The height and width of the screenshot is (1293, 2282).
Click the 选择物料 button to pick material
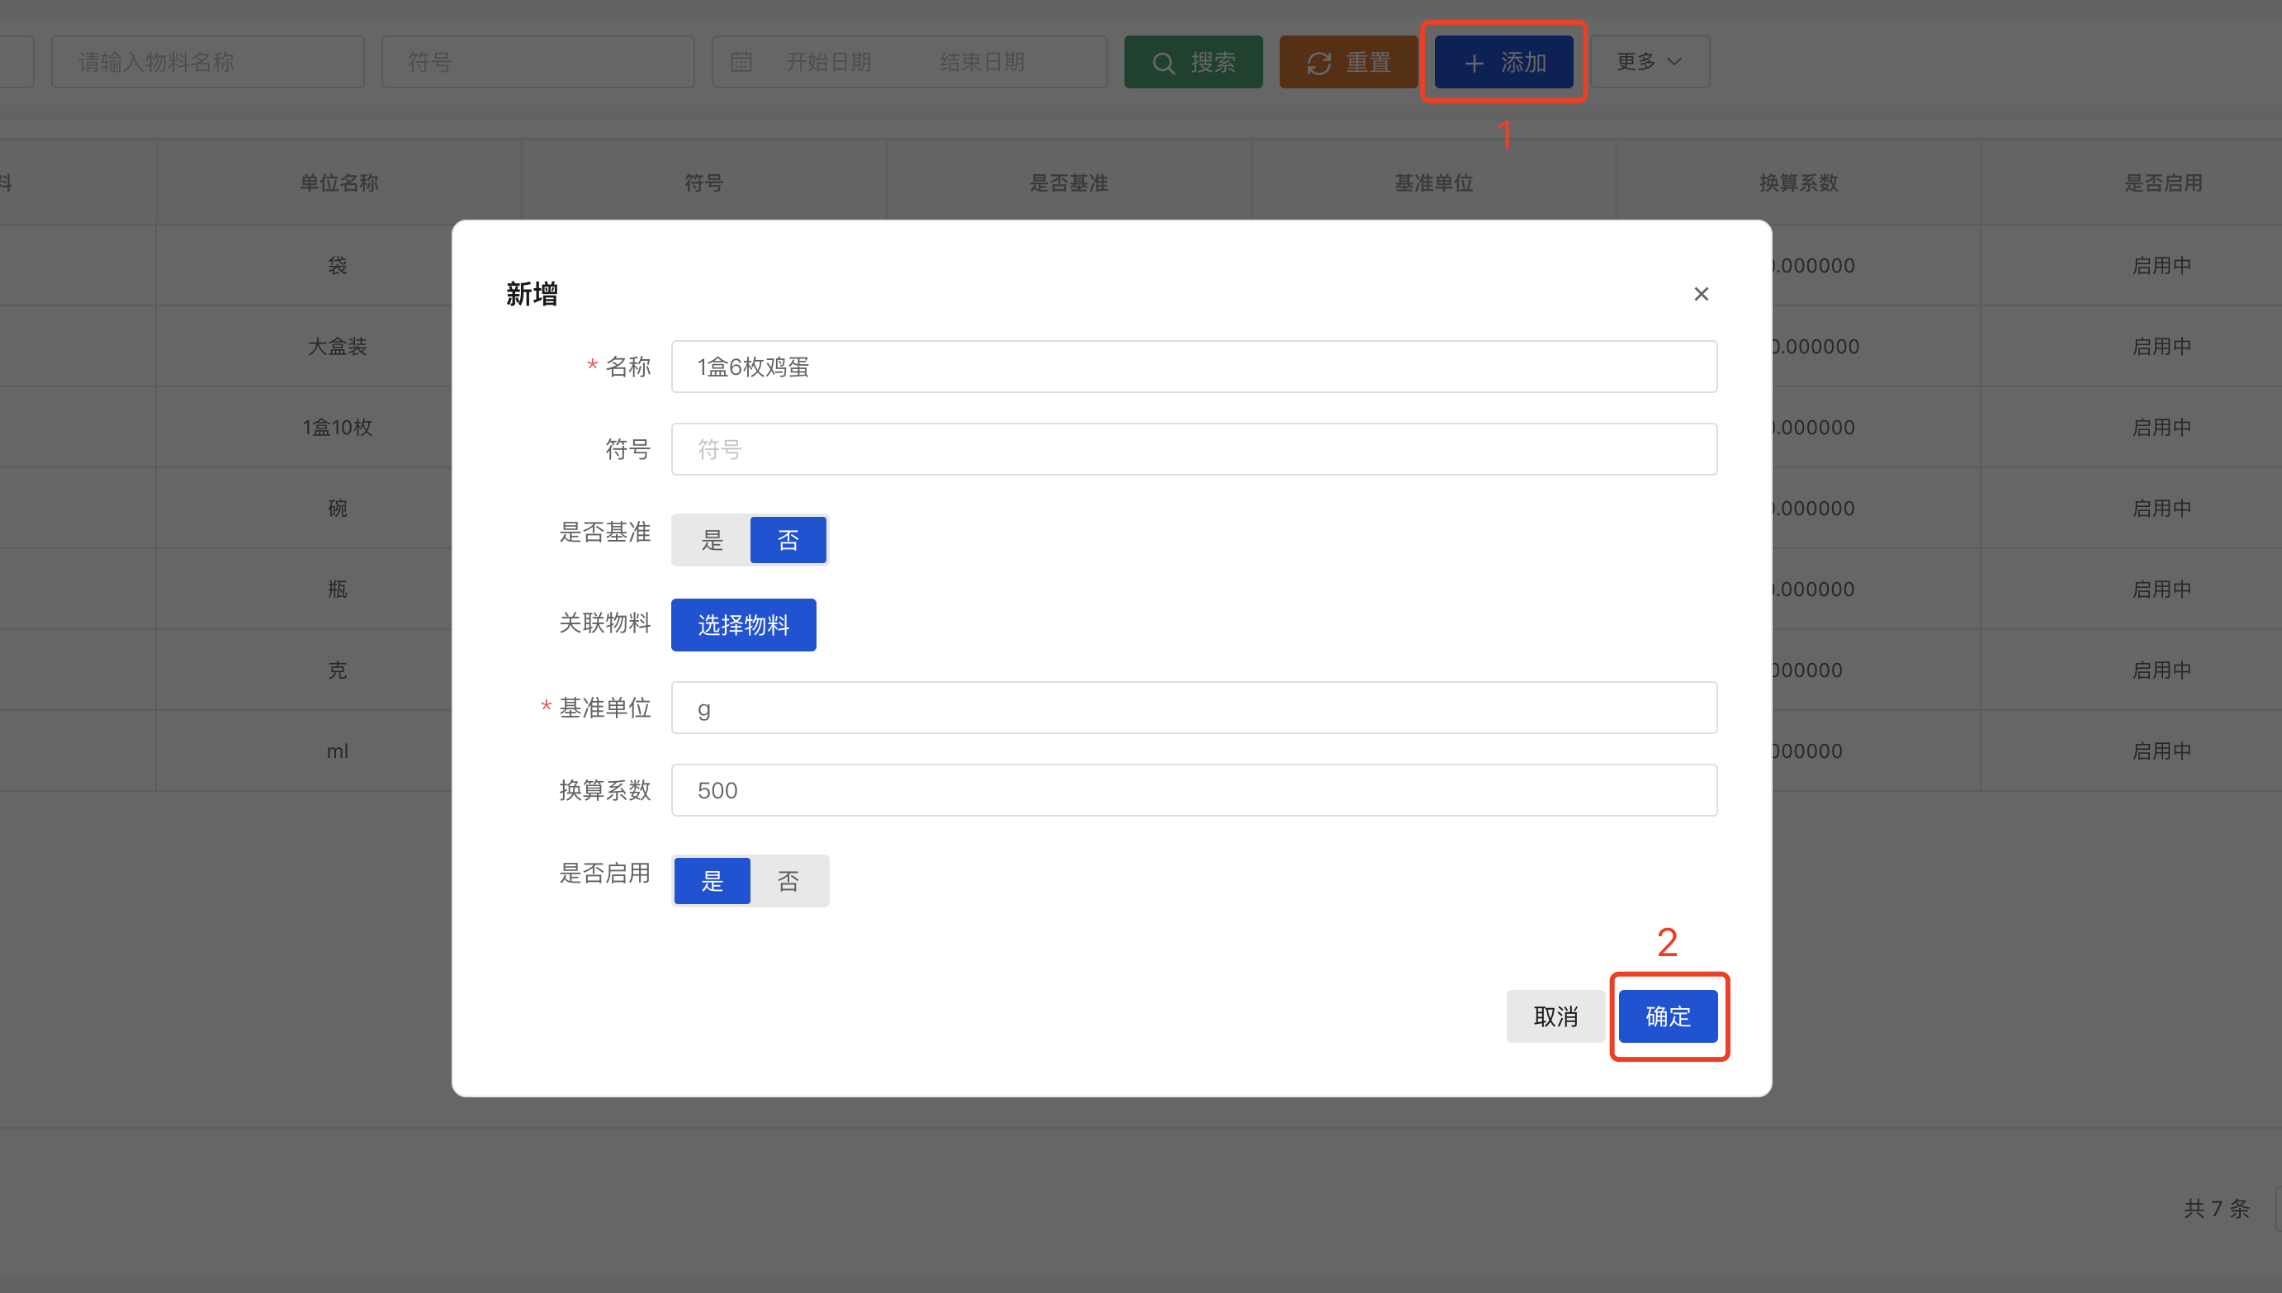tap(743, 624)
